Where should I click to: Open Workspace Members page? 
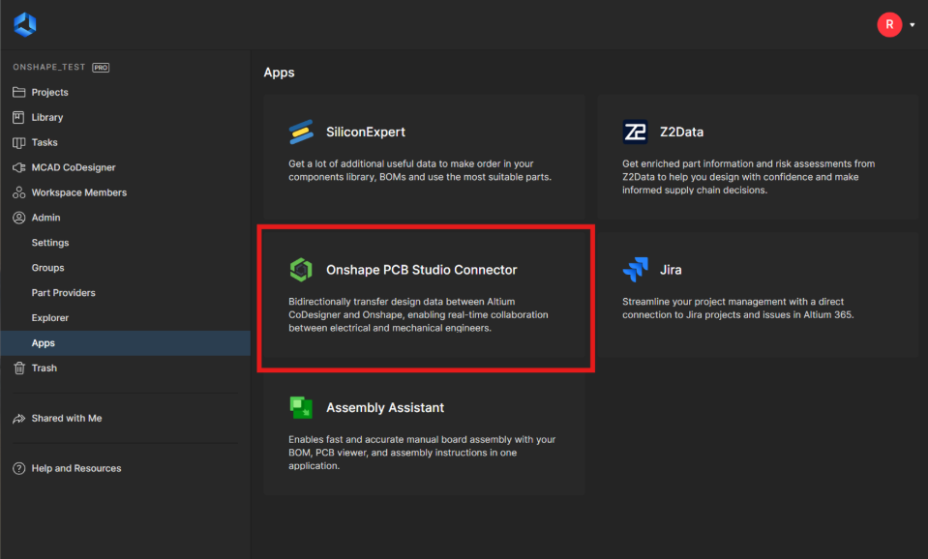click(x=78, y=192)
